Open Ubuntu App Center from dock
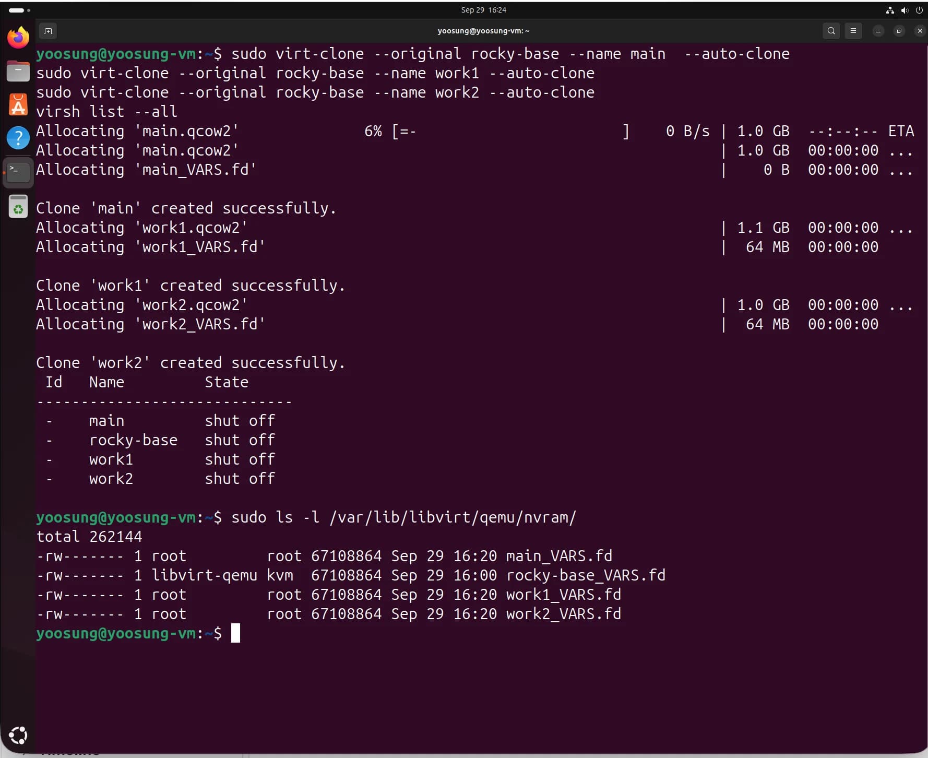This screenshot has height=758, width=928. pos(18,104)
